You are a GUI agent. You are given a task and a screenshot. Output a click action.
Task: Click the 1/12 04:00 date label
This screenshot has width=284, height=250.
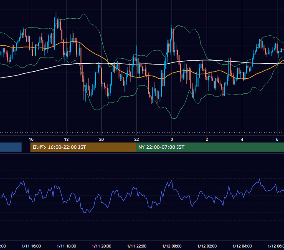242,246
